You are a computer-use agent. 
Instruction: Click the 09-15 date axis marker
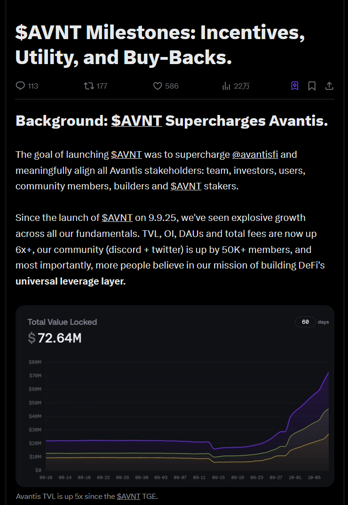click(x=219, y=477)
